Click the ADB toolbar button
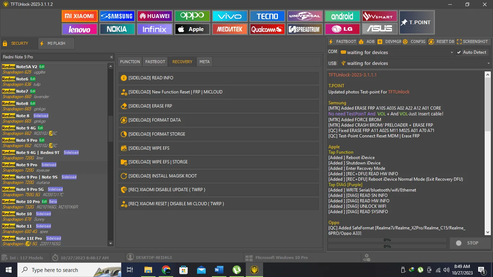 [367, 42]
